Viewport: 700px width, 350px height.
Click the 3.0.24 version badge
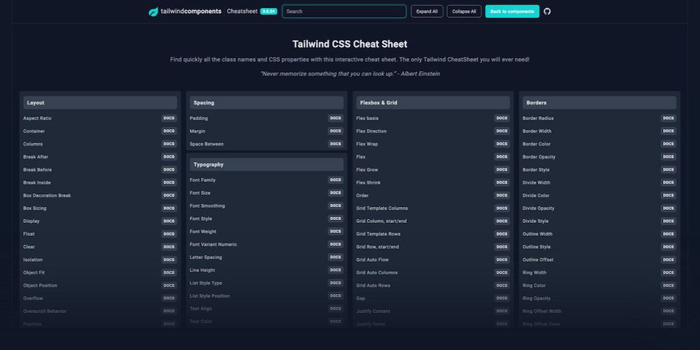(269, 12)
